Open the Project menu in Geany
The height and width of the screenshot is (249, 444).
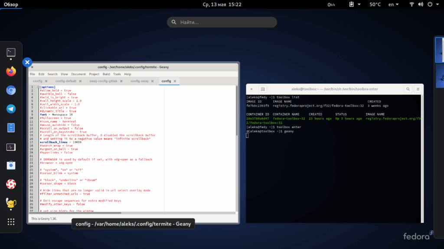click(94, 74)
